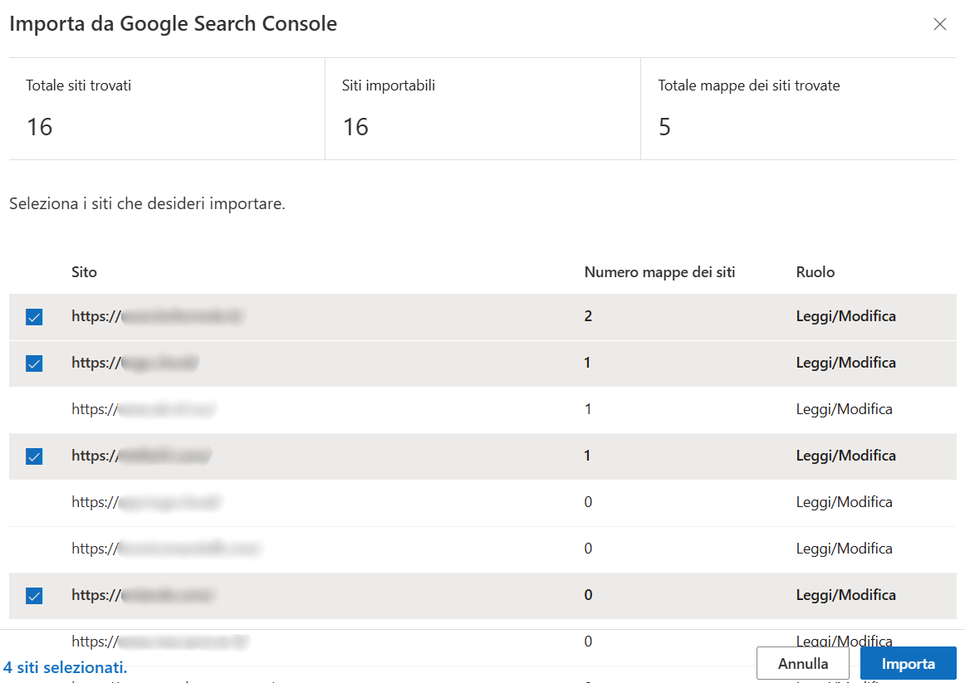Click the 'Totale mappe dei siti trovate' label
Image resolution: width=965 pixels, height=683 pixels.
pyautogui.click(x=749, y=85)
